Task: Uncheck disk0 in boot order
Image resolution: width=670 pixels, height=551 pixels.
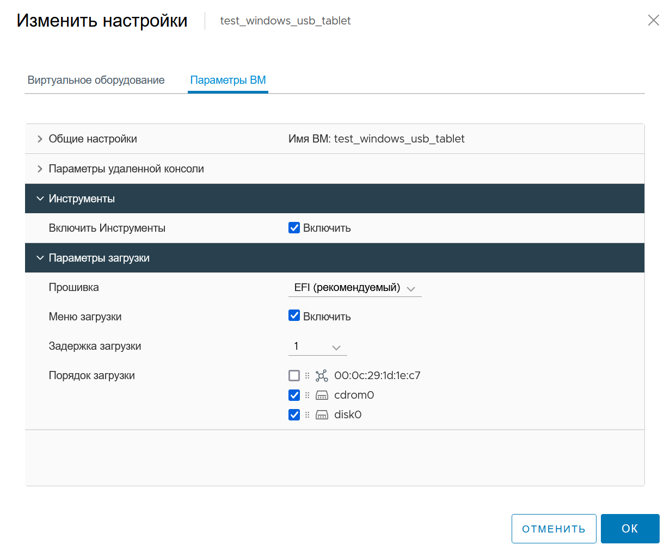Action: pos(294,414)
